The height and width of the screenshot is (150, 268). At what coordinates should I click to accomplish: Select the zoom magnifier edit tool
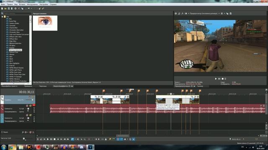pyautogui.click(x=85, y=139)
